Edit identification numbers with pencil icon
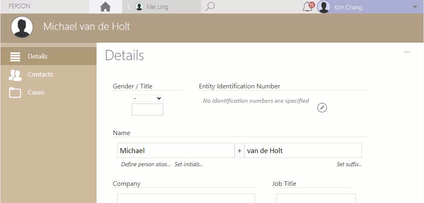 [322, 108]
